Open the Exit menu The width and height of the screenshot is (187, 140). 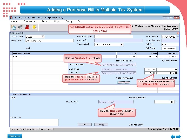79,21
